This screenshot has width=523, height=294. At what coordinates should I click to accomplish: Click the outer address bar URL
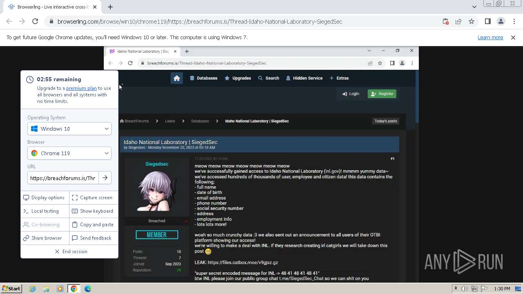point(200,22)
